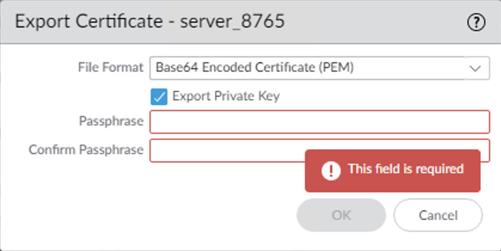Click the blank footer area left of OK
Viewport: 501px width, 251px height.
pos(149,216)
